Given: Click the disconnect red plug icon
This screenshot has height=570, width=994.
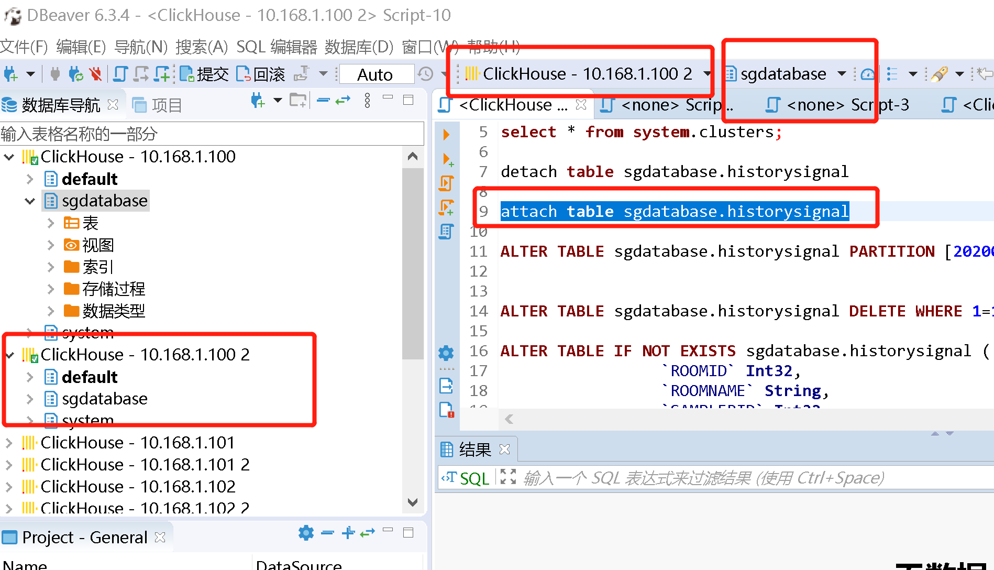Looking at the screenshot, I should click(x=95, y=74).
